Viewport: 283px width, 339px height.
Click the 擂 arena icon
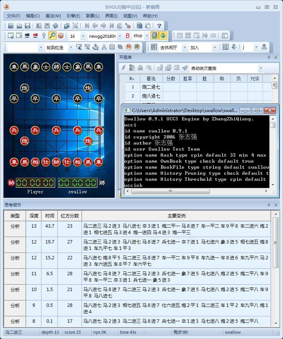(x=226, y=47)
